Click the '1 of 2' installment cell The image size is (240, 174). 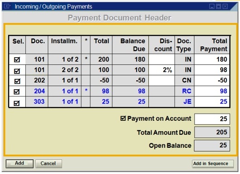(65, 60)
